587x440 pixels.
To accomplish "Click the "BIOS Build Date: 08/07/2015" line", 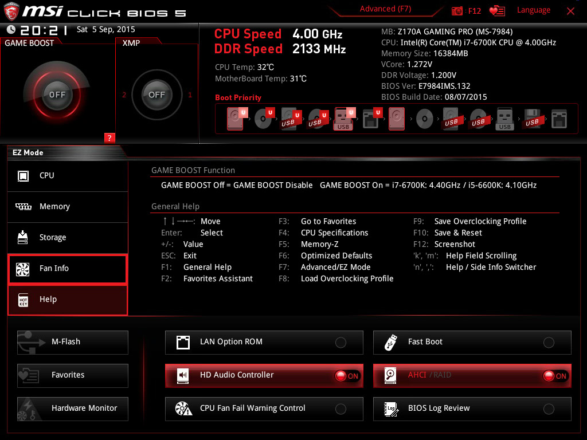I will pyautogui.click(x=434, y=97).
